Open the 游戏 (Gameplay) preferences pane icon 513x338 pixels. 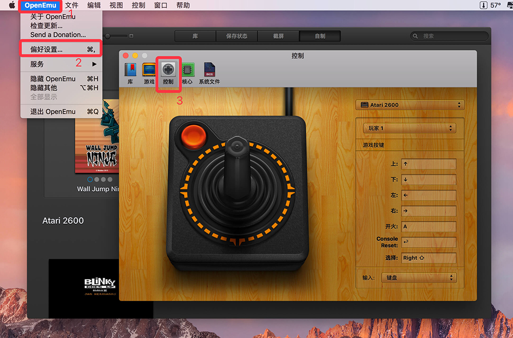point(149,73)
